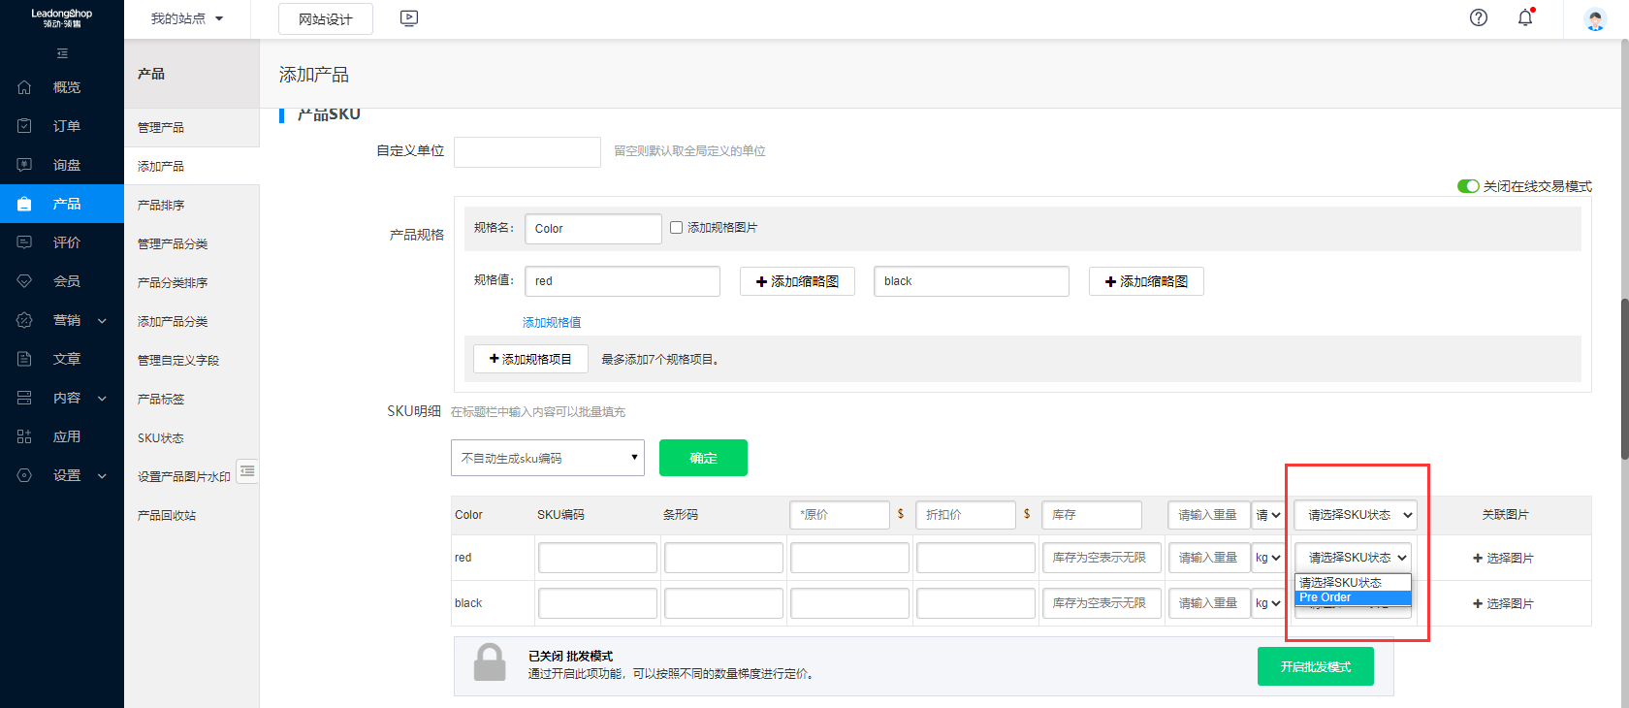Open the 概览 home icon
Viewport: 1629px width, 708px height.
25,87
